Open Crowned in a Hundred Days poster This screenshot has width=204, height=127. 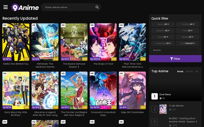pyautogui.click(x=103, y=90)
